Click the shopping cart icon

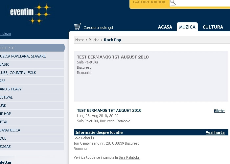[78, 26]
